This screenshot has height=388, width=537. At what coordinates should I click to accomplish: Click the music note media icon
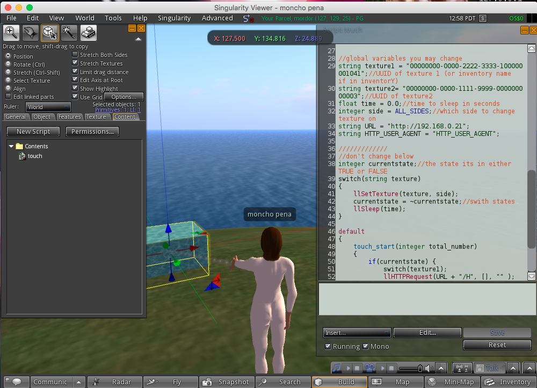tap(337, 368)
